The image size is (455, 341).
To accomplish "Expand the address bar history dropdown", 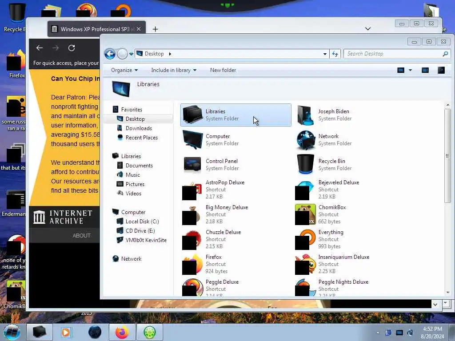I will [x=325, y=54].
